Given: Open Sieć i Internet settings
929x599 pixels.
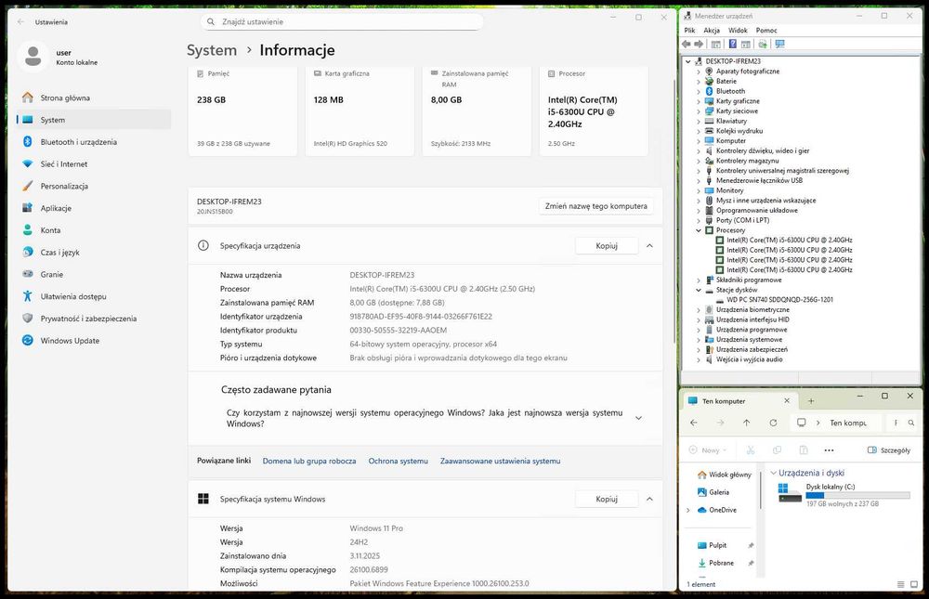Looking at the screenshot, I should (95, 163).
